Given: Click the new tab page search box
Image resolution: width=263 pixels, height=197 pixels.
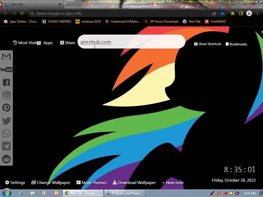Looking at the screenshot, I should (x=131, y=42).
